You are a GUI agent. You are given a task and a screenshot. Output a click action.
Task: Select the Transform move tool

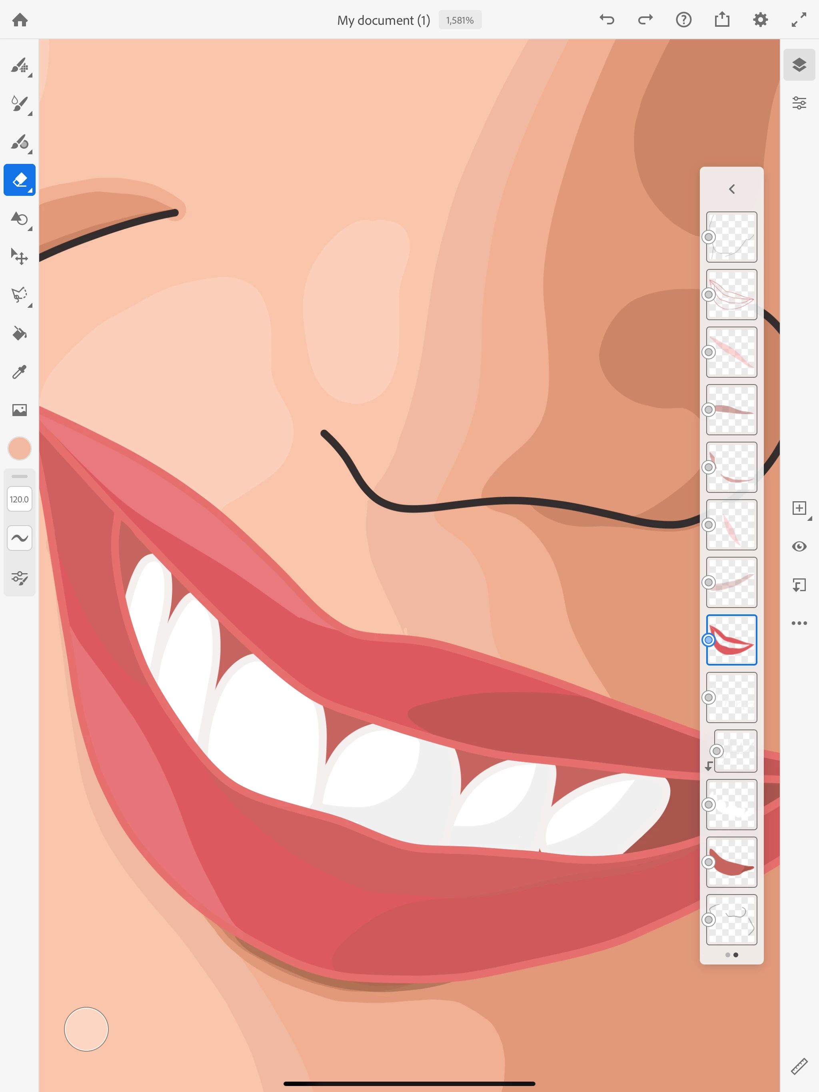pos(19,257)
